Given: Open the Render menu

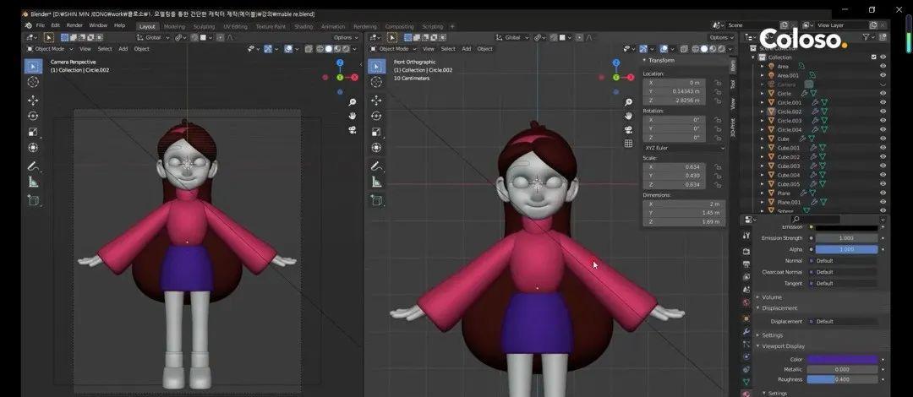Looking at the screenshot, I should tap(74, 25).
